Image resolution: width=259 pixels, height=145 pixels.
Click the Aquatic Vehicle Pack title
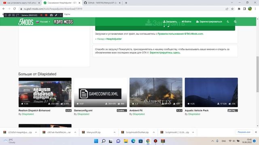point(197,110)
